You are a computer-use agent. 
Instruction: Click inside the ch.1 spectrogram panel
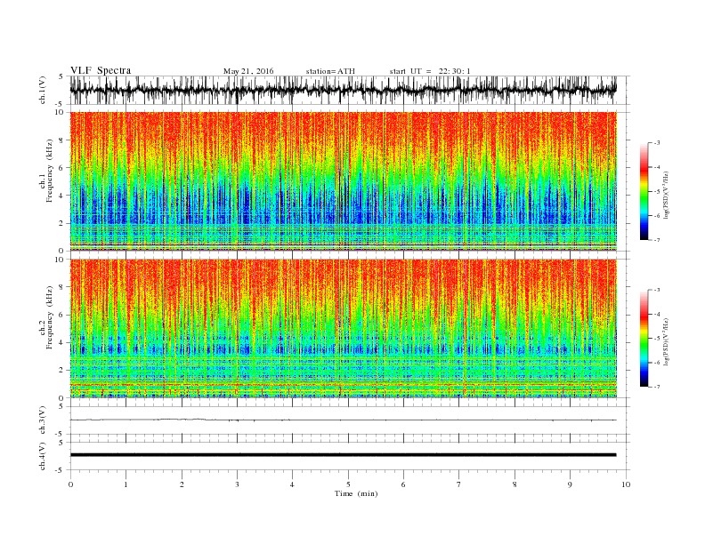click(x=343, y=181)
